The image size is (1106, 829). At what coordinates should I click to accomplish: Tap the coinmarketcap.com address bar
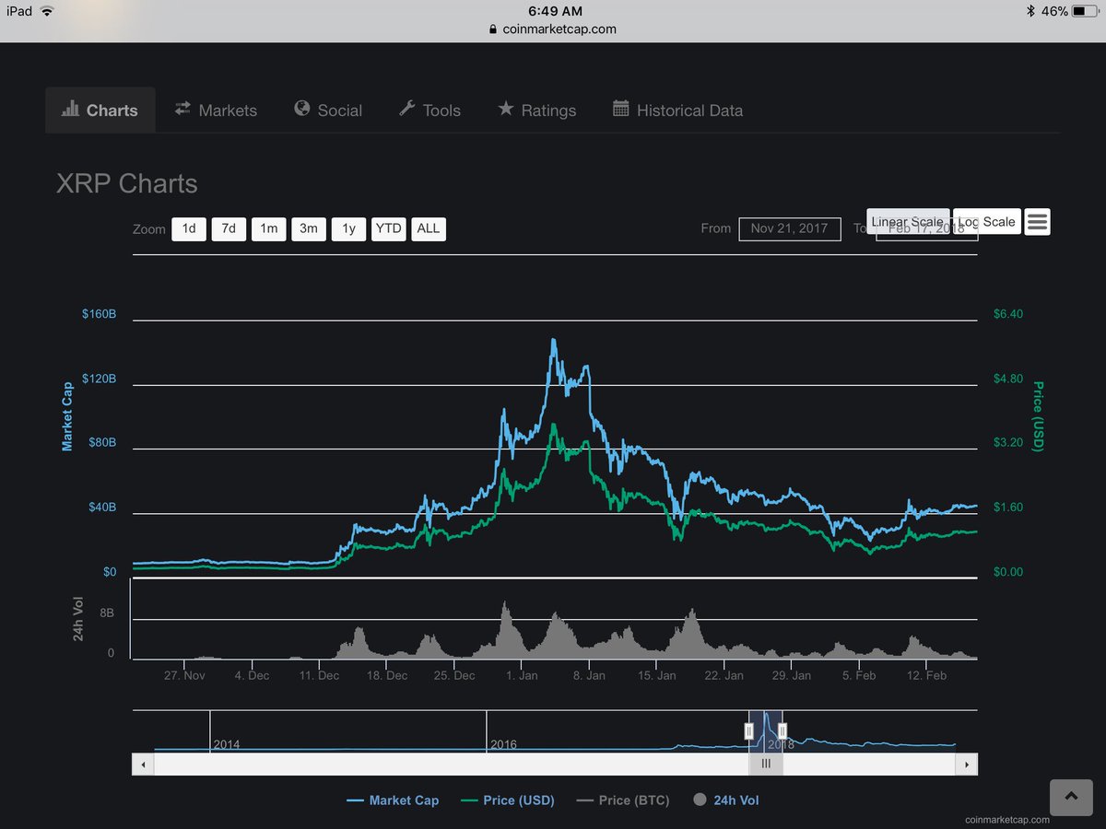[553, 29]
